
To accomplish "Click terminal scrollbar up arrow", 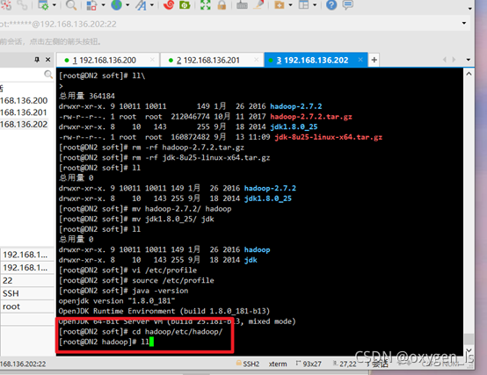I will click(469, 74).
